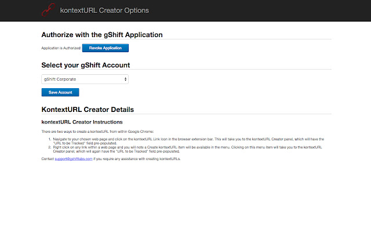The width and height of the screenshot is (371, 232).
Task: Click the red chain link logo icon
Action: click(49, 10)
